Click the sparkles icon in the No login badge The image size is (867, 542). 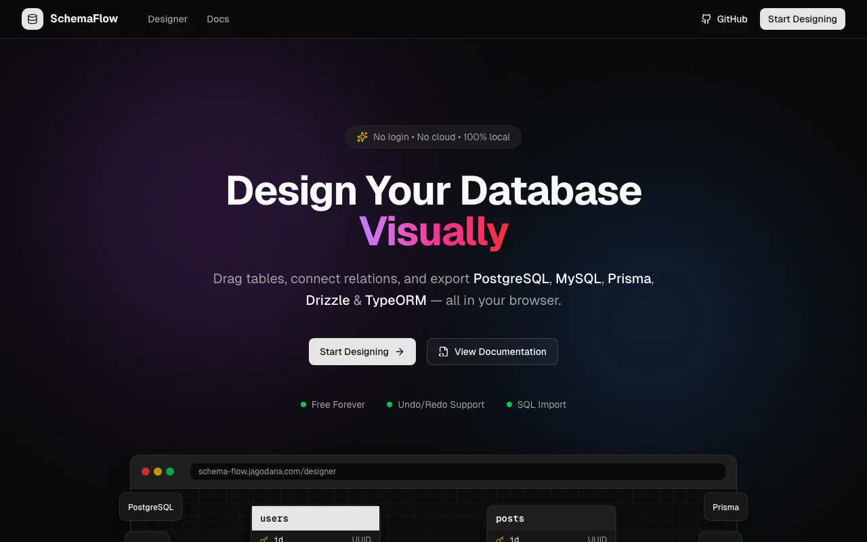point(363,137)
